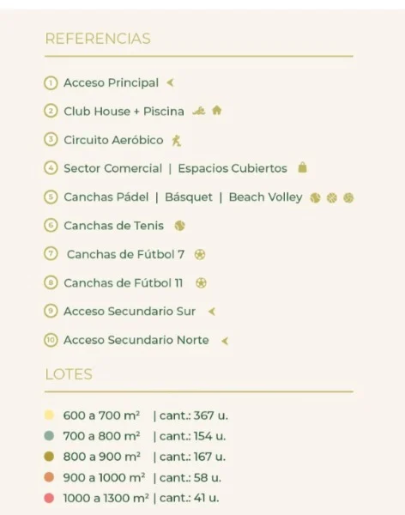
Task: Click the gray-green swatch for 700 a 800 m²
Action: (49, 436)
